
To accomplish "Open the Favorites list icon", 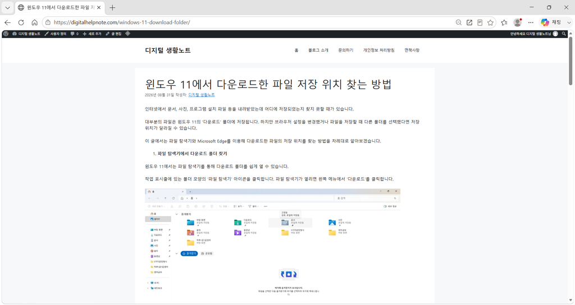I will [504, 22].
